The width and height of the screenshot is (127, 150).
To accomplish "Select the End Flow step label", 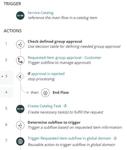I will pos(61,93).
